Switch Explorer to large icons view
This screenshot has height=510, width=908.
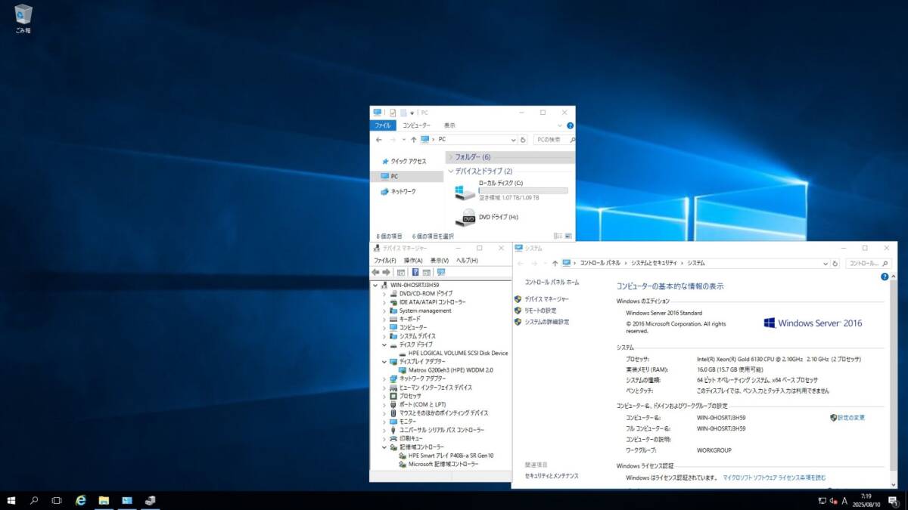568,236
